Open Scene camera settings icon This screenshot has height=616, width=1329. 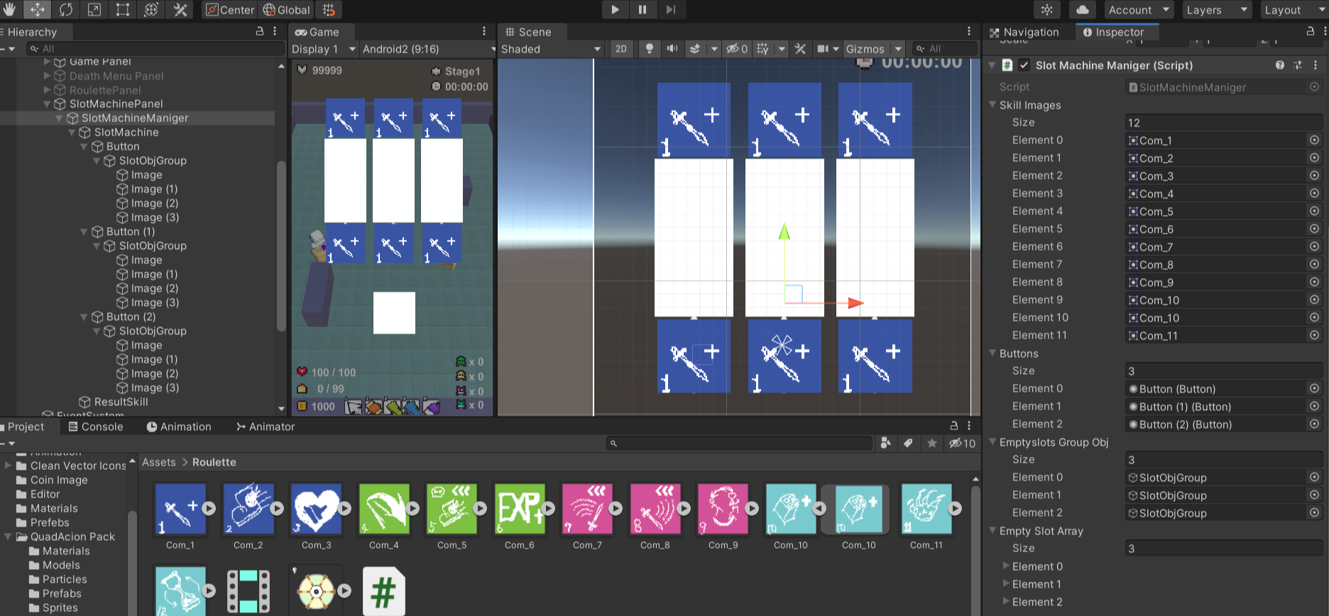tap(824, 49)
